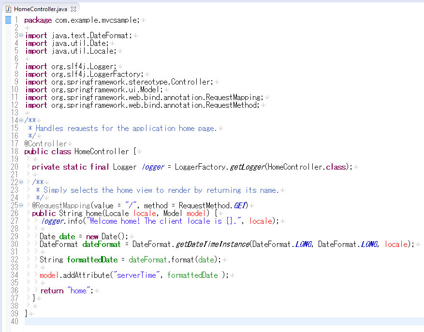424x332 pixels.
Task: Click the 'return' keyword on line 36
Action: coord(52,290)
